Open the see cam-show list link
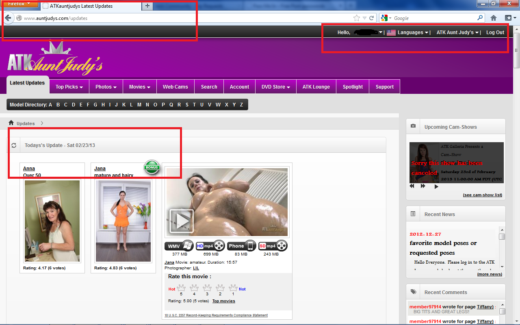Viewport: 520px width, 325px height. click(x=482, y=195)
